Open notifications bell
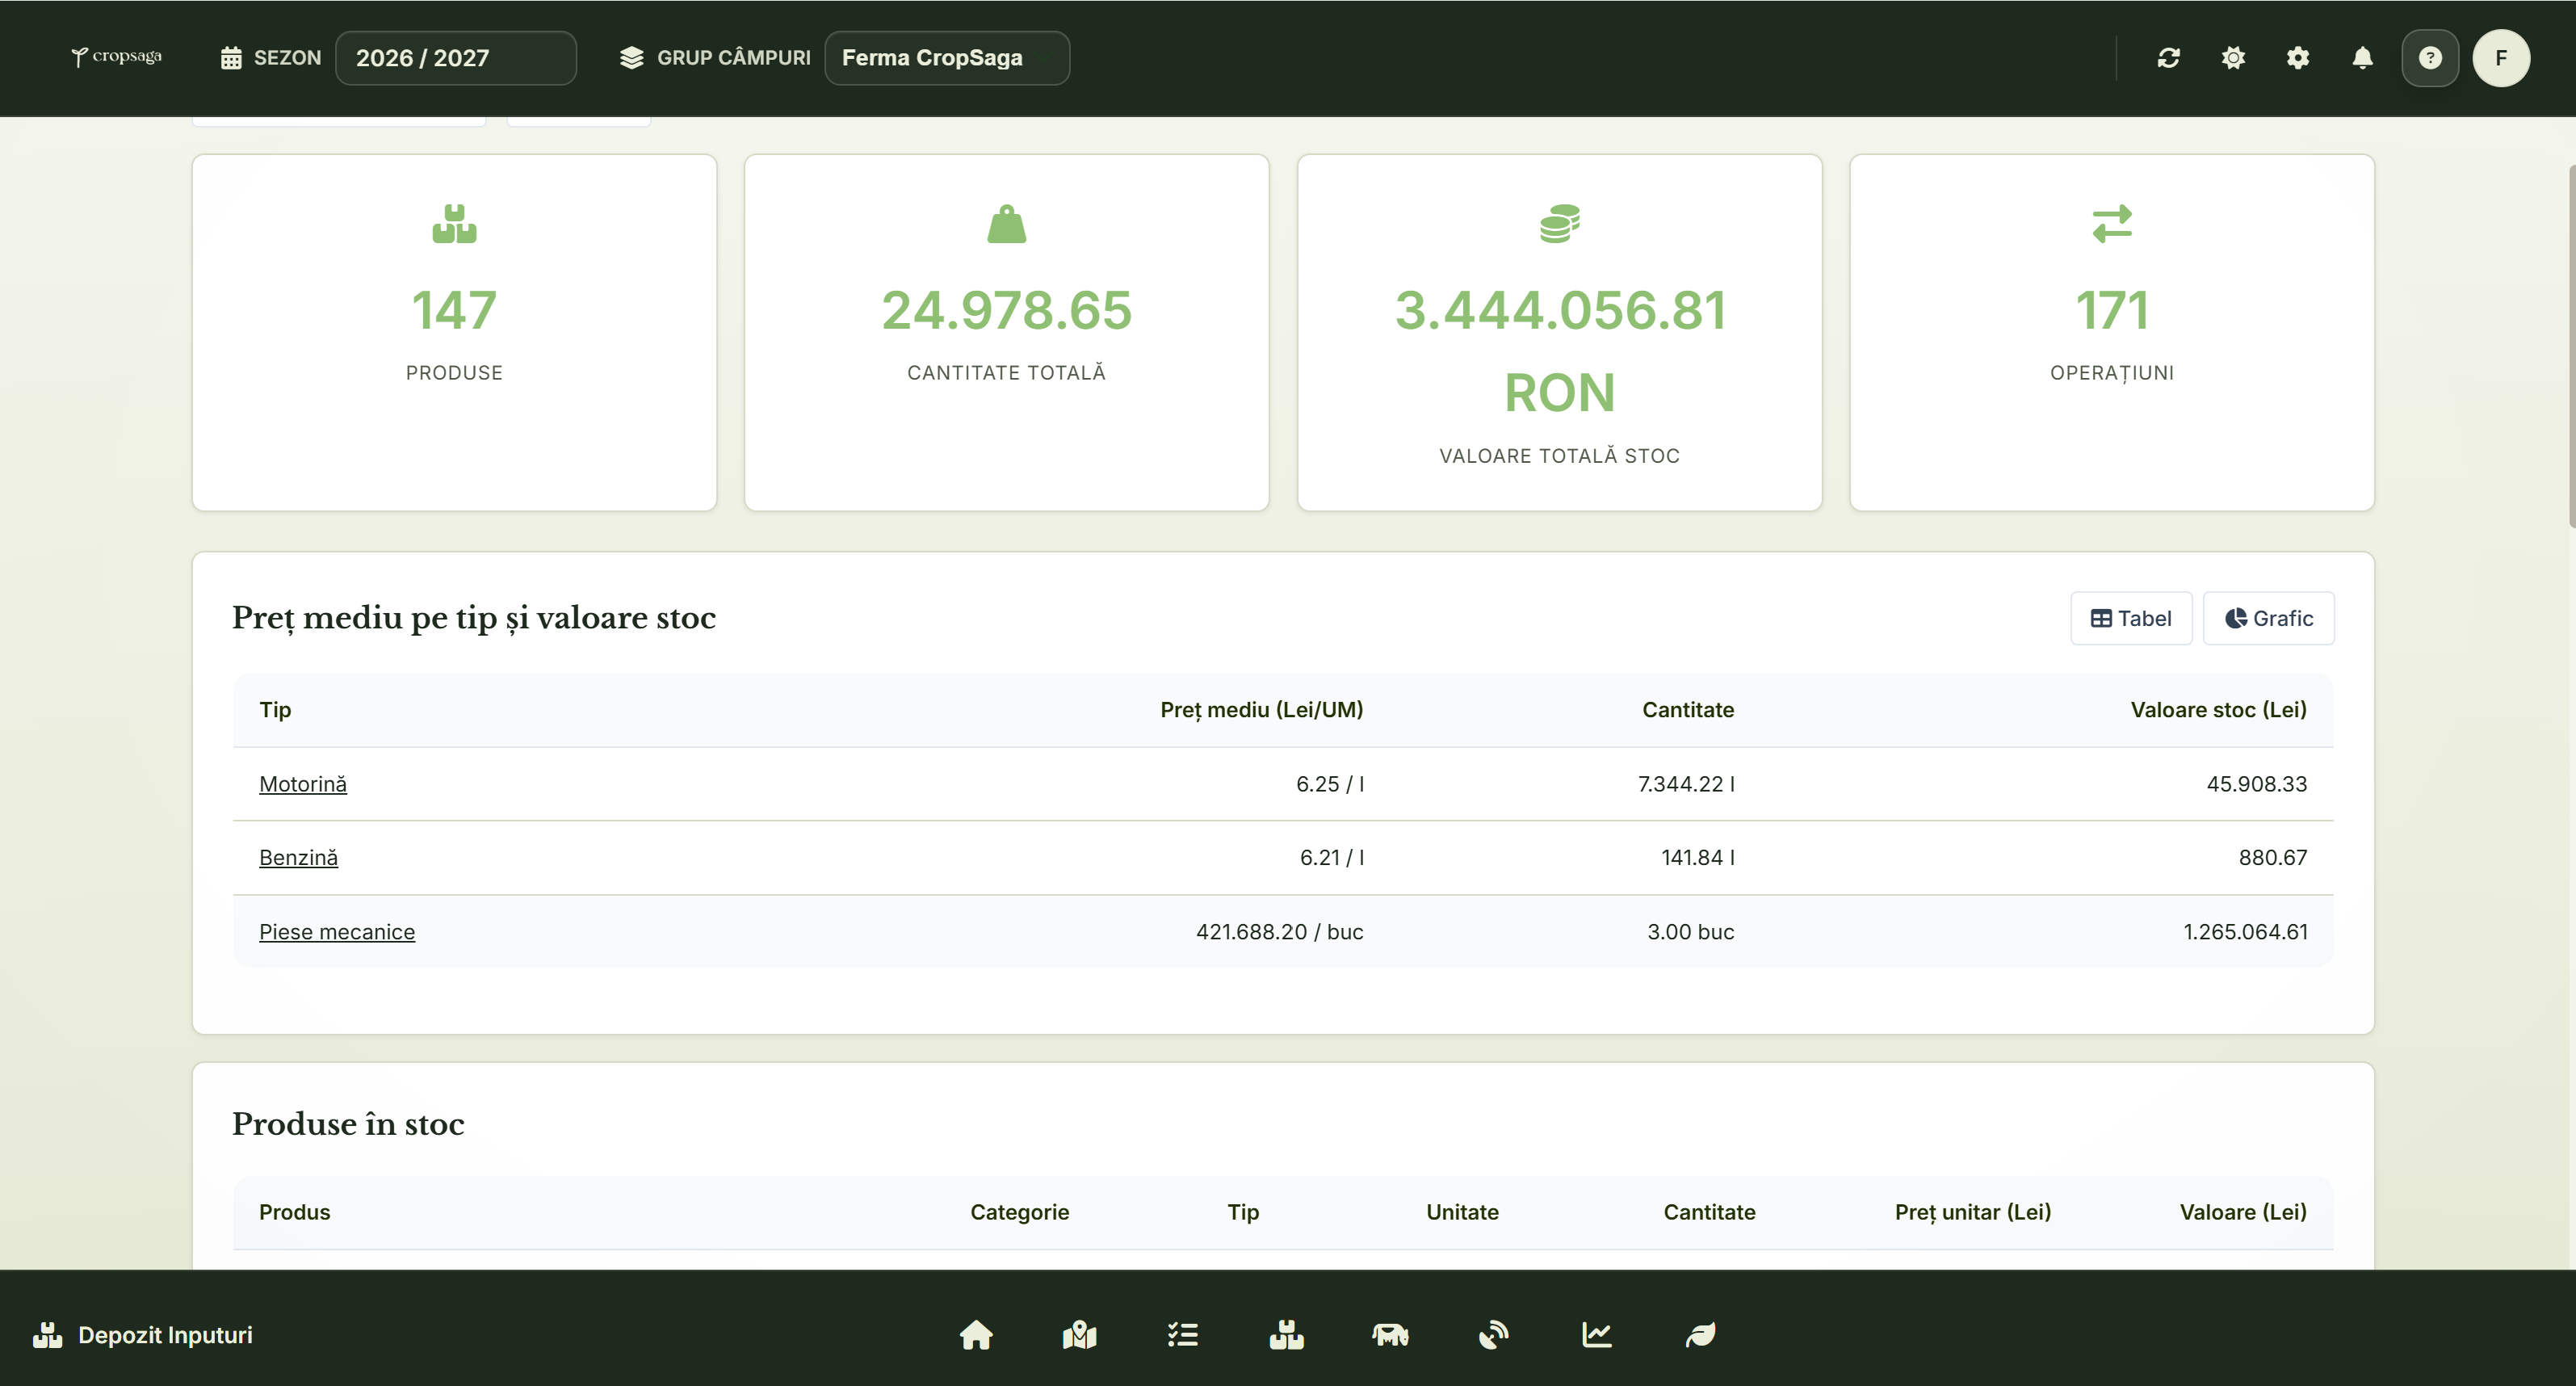The height and width of the screenshot is (1386, 2576). pos(2362,58)
